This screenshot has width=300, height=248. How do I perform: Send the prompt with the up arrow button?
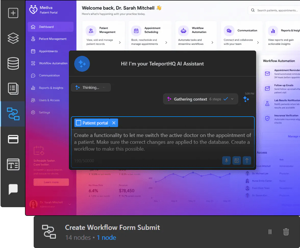(x=247, y=160)
